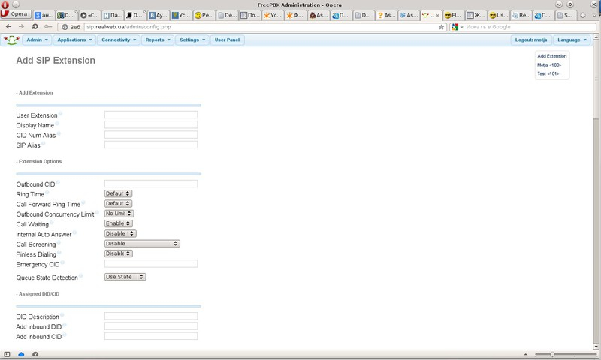
Task: Open the Reports menu
Action: pos(158,40)
